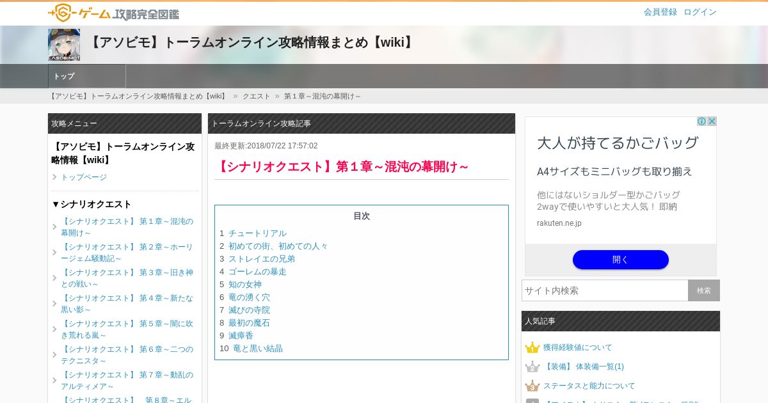Image resolution: width=768 pixels, height=403 pixels.
Task: Click the article title 第１章～混沌の幕開け～
Action: (342, 167)
